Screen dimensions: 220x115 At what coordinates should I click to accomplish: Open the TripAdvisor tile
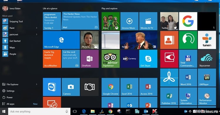tap(111, 59)
